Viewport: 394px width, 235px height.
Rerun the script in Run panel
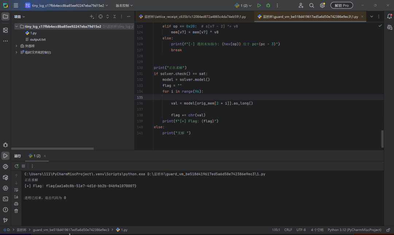16,166
